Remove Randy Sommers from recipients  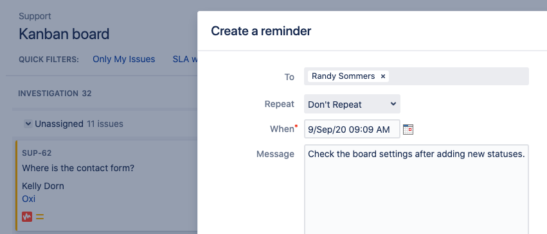coord(382,76)
